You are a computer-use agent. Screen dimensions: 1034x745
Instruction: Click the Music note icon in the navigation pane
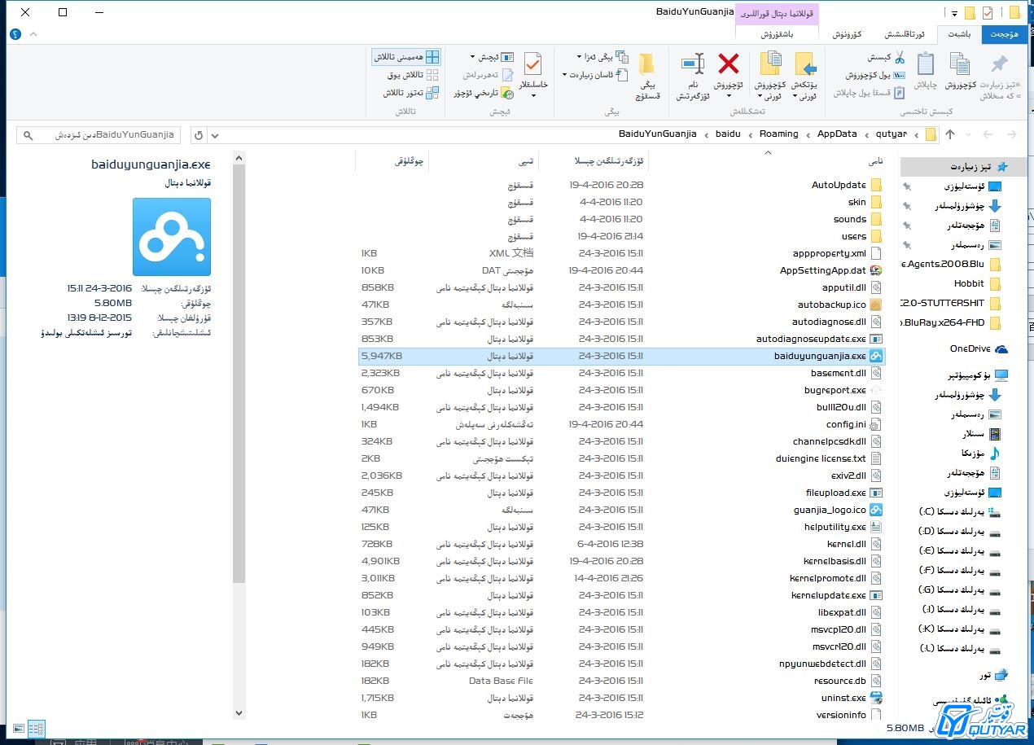coord(994,453)
